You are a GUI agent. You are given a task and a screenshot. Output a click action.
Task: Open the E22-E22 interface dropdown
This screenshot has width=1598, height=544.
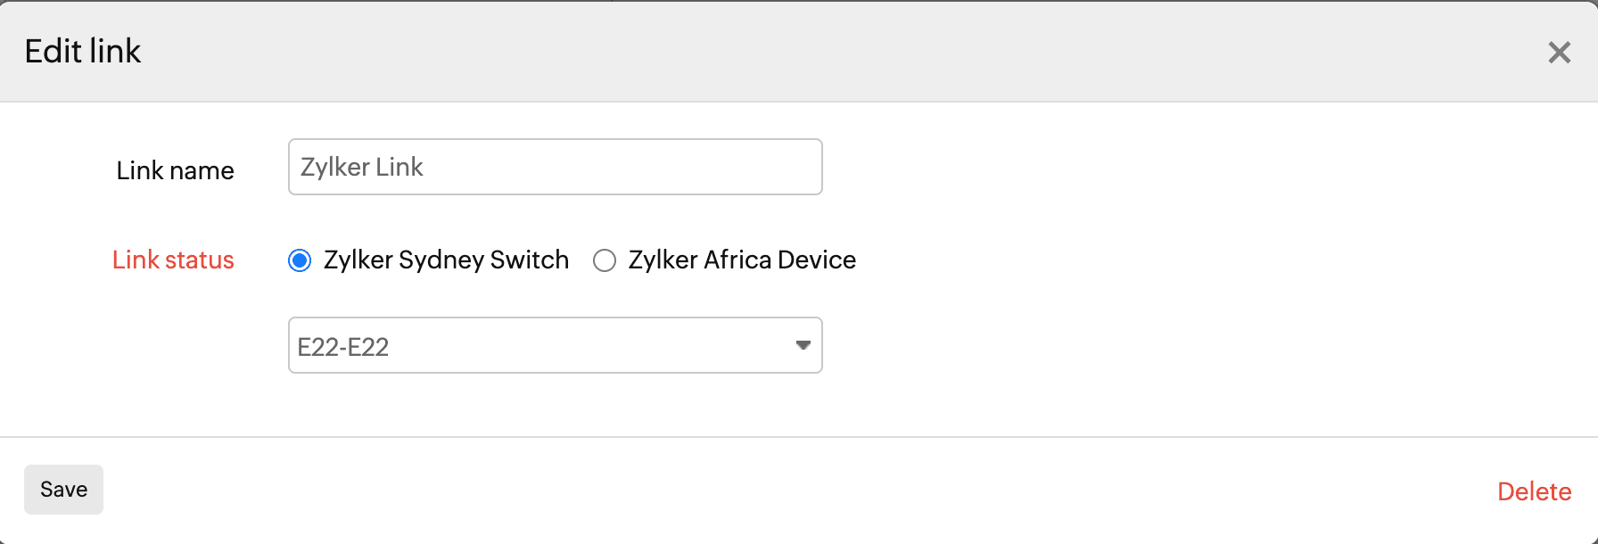tap(555, 345)
